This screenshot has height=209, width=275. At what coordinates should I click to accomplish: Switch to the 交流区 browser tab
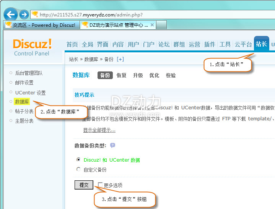(42, 25)
